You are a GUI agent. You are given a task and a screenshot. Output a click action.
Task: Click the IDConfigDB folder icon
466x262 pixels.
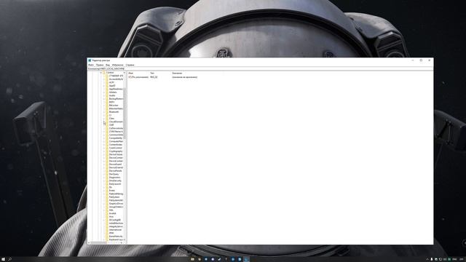click(x=107, y=220)
